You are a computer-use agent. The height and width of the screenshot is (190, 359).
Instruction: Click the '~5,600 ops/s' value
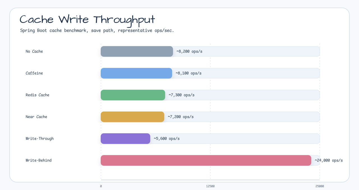coord(167,139)
